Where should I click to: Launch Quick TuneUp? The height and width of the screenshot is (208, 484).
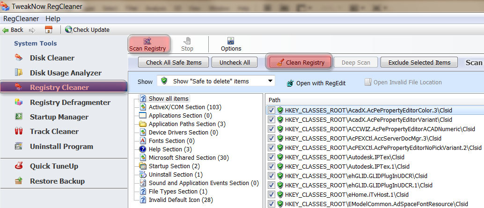[x=54, y=166]
